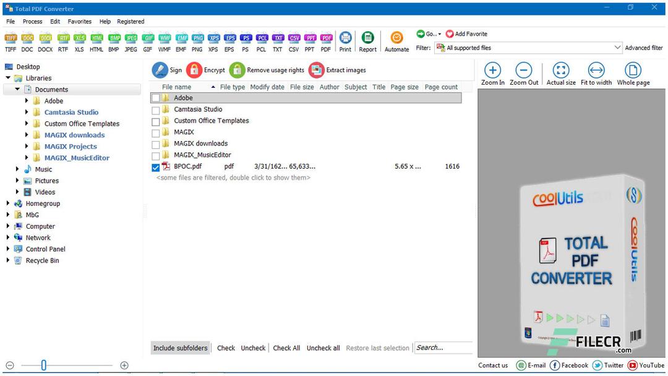The image size is (668, 376).
Task: Click the Automate icon
Action: [x=396, y=40]
